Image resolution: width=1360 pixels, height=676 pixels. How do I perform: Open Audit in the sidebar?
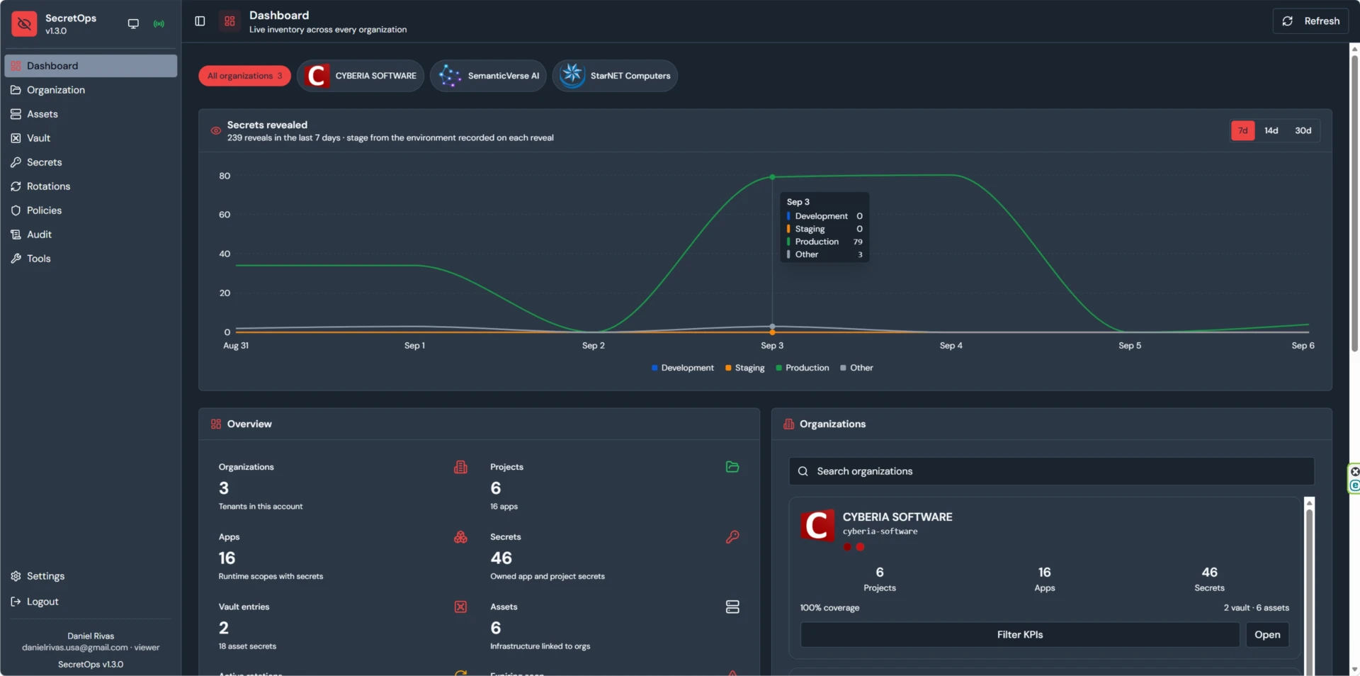click(x=91, y=235)
